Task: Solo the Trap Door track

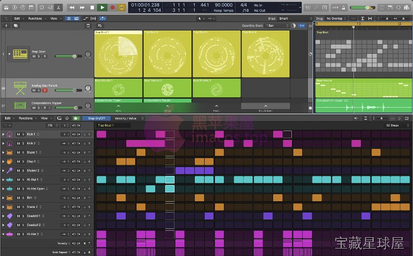Action: [x=38, y=56]
